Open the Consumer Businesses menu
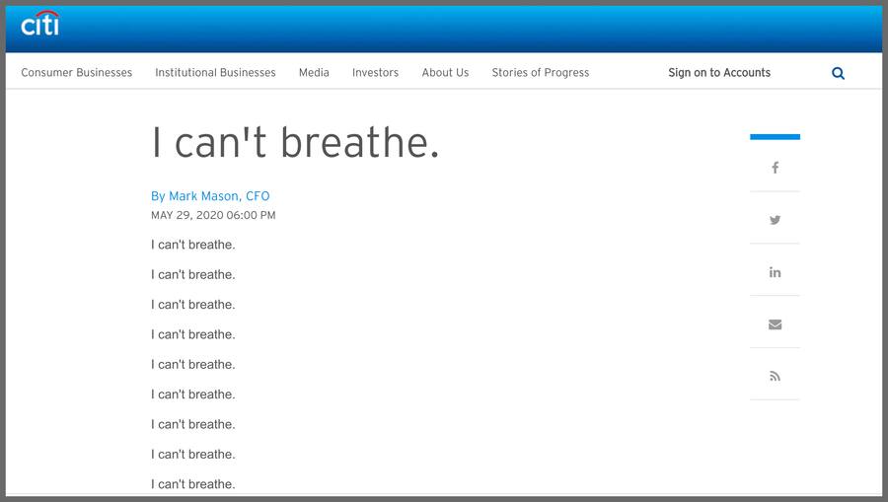Viewport: 888px width, 502px height. point(76,73)
